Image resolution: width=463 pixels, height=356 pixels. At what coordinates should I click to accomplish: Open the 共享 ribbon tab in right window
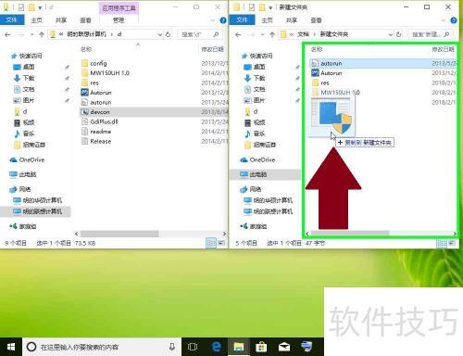tap(292, 20)
